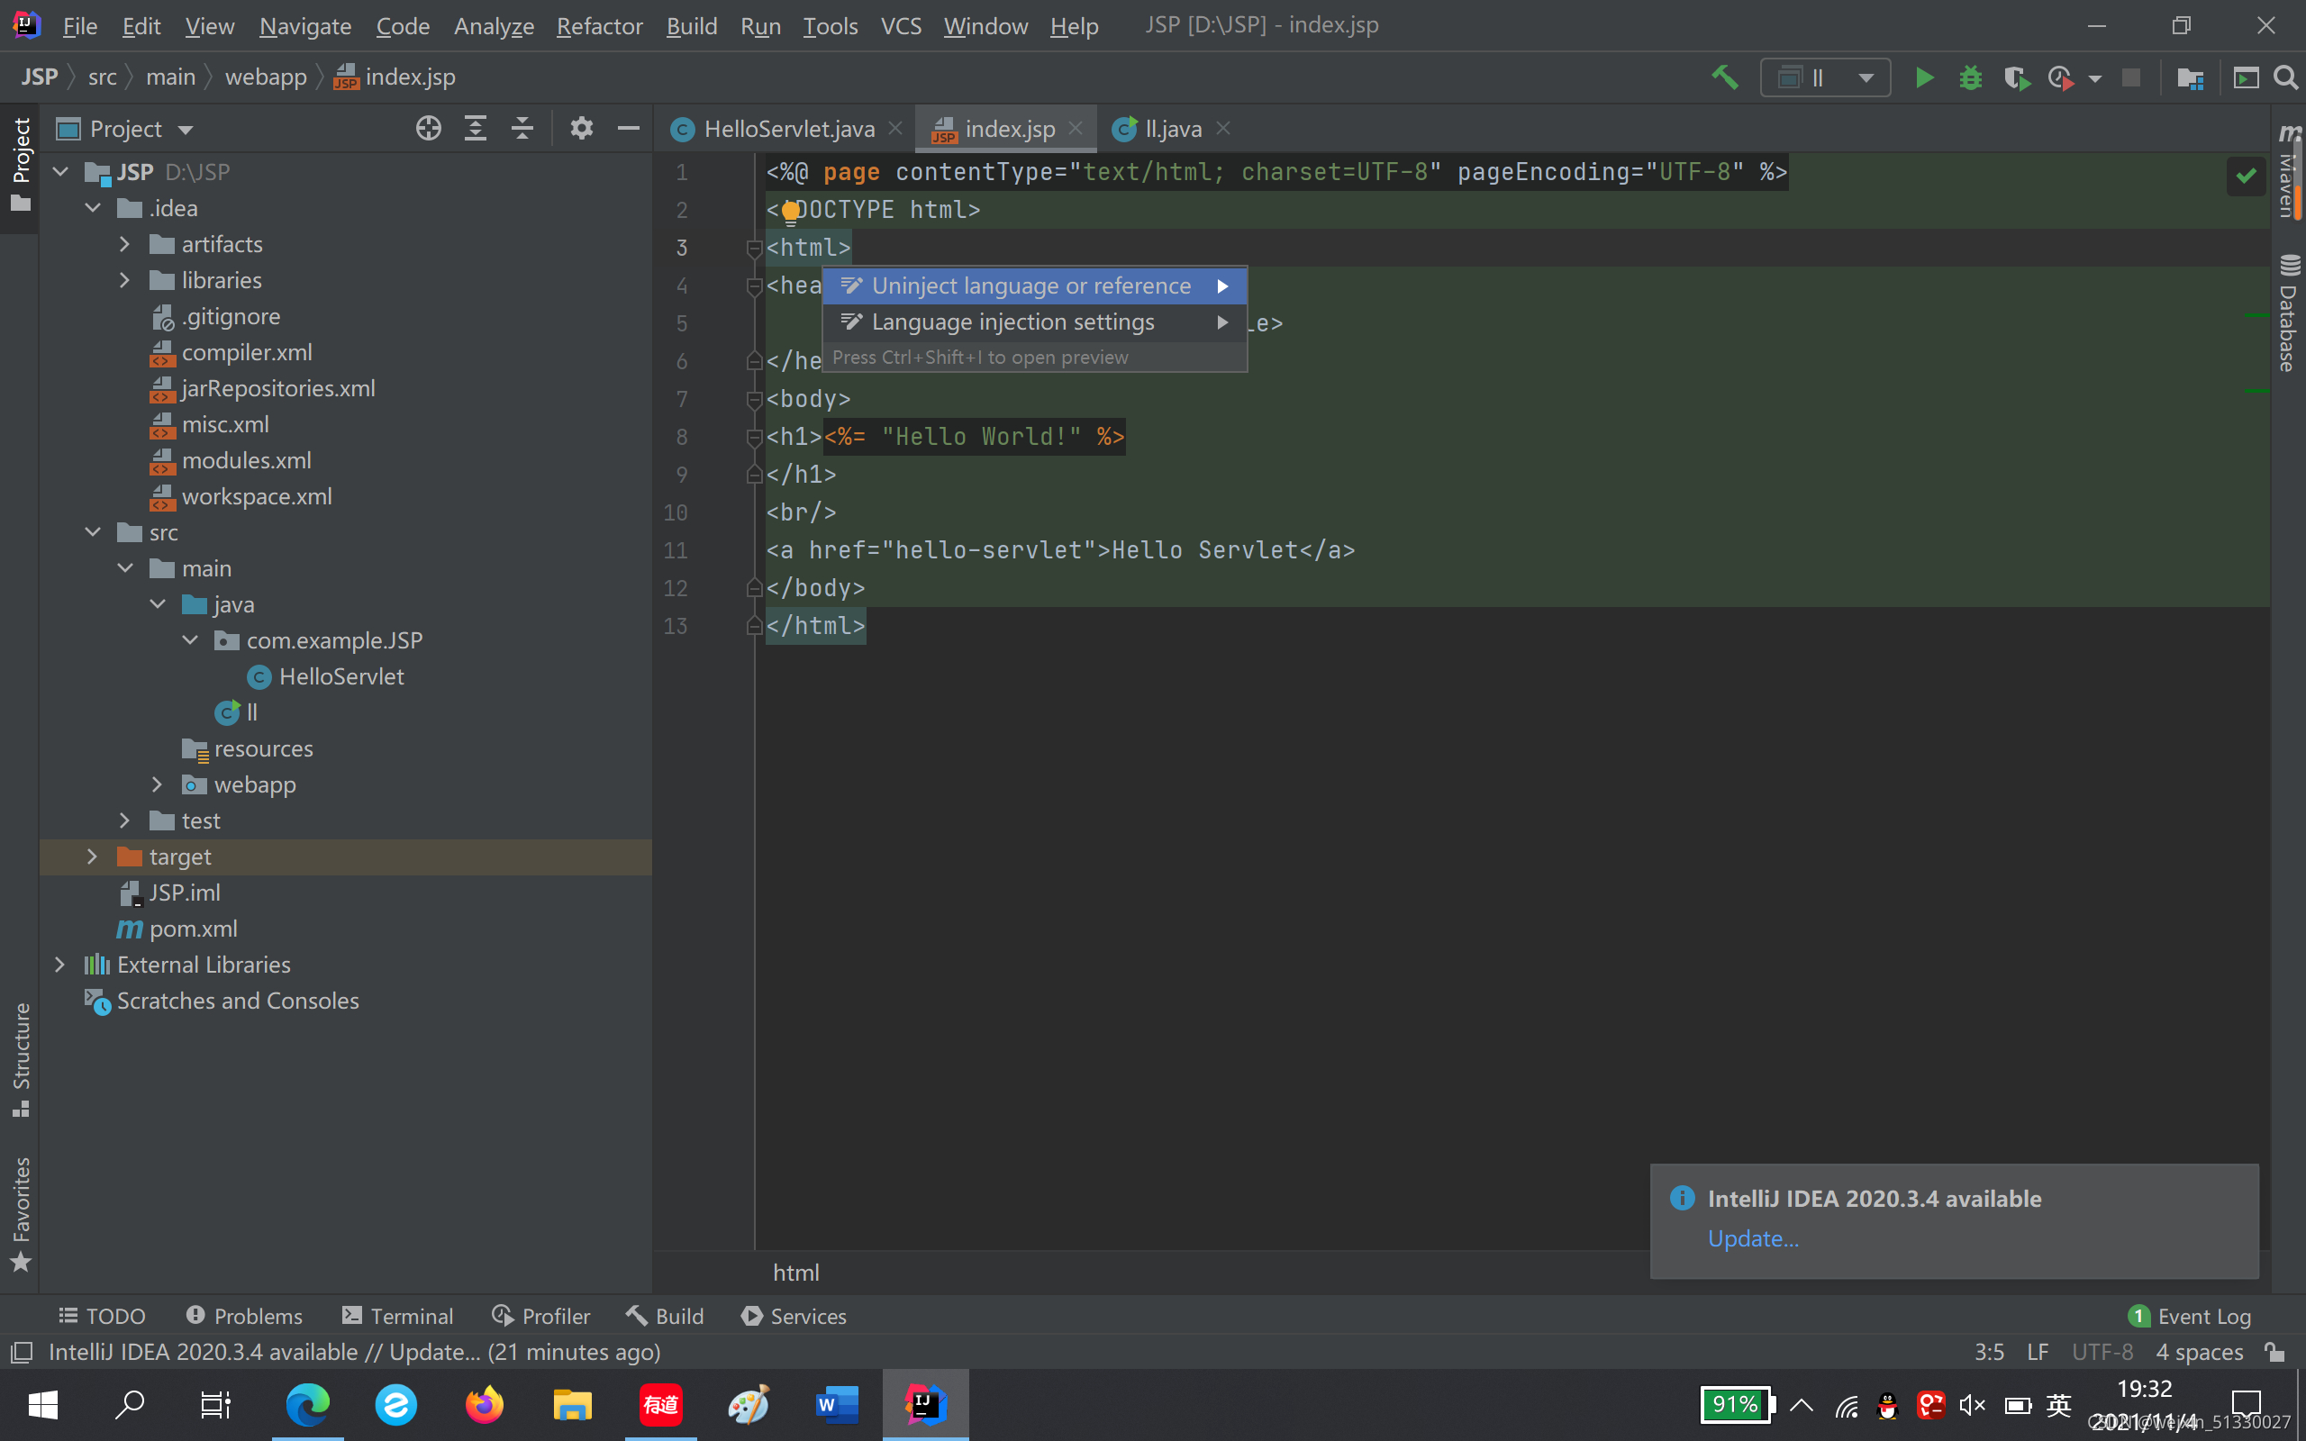Open the Refactor menu
This screenshot has height=1441, width=2306.
click(x=598, y=26)
